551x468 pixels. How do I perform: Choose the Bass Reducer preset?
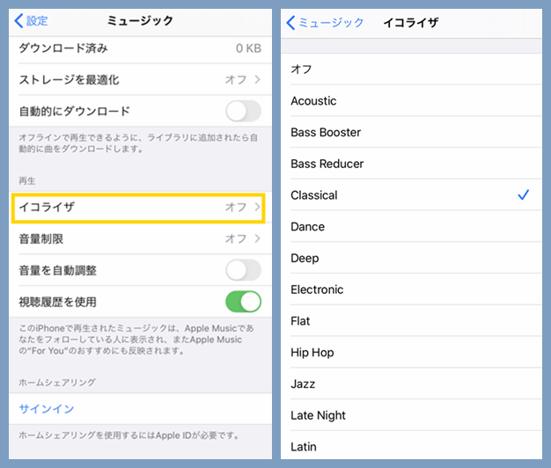pos(411,164)
